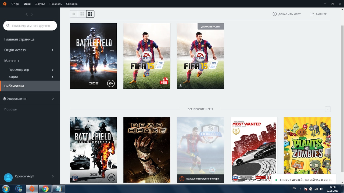Screen dimensions: 344x193
Task: Click the user avatar icon
Action: 8,177
